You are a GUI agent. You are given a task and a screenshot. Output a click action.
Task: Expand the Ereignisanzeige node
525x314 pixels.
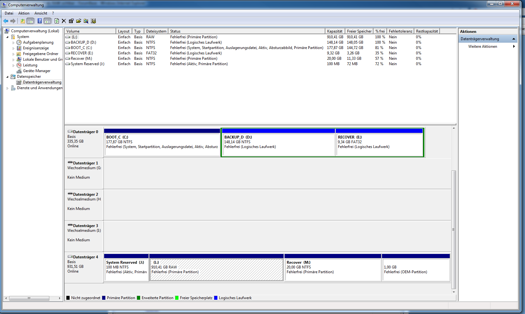point(13,48)
